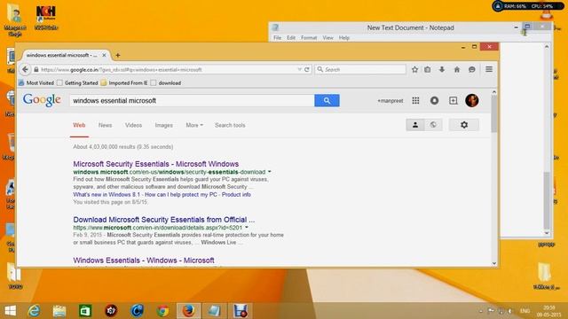Open File Explorer from the taskbar
Screen dimensions: 568x319
coord(59,311)
